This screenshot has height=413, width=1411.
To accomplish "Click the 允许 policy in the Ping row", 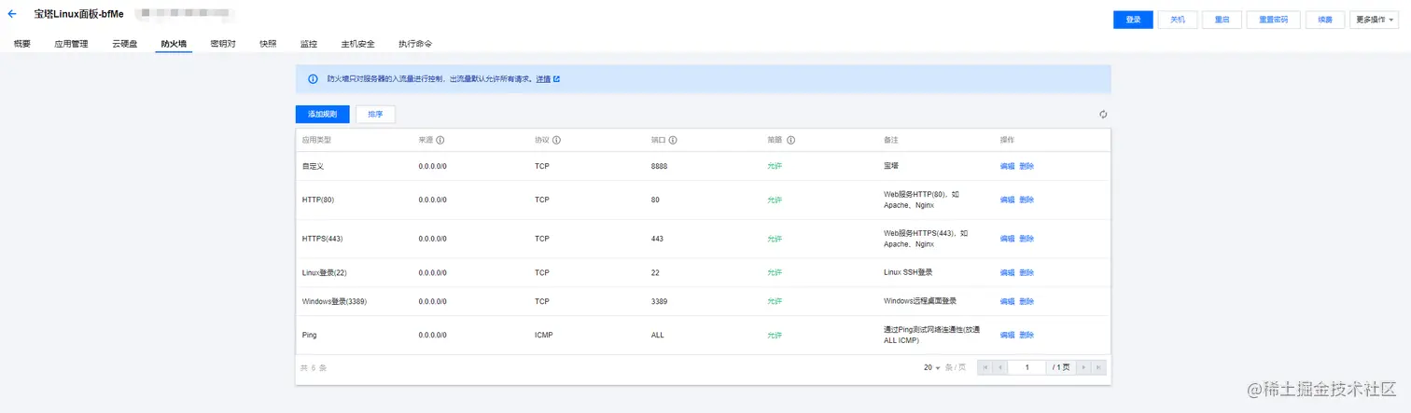I will [775, 335].
